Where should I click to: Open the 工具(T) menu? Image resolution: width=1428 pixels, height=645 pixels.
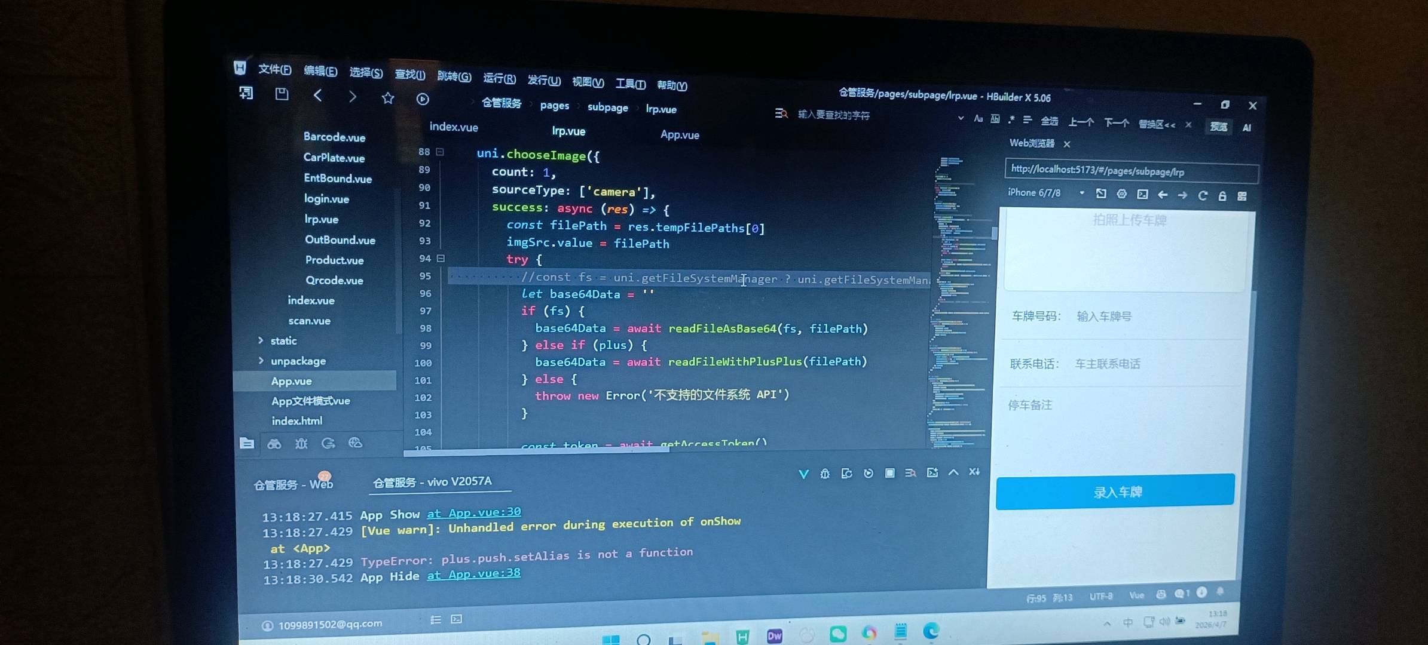[x=631, y=84]
